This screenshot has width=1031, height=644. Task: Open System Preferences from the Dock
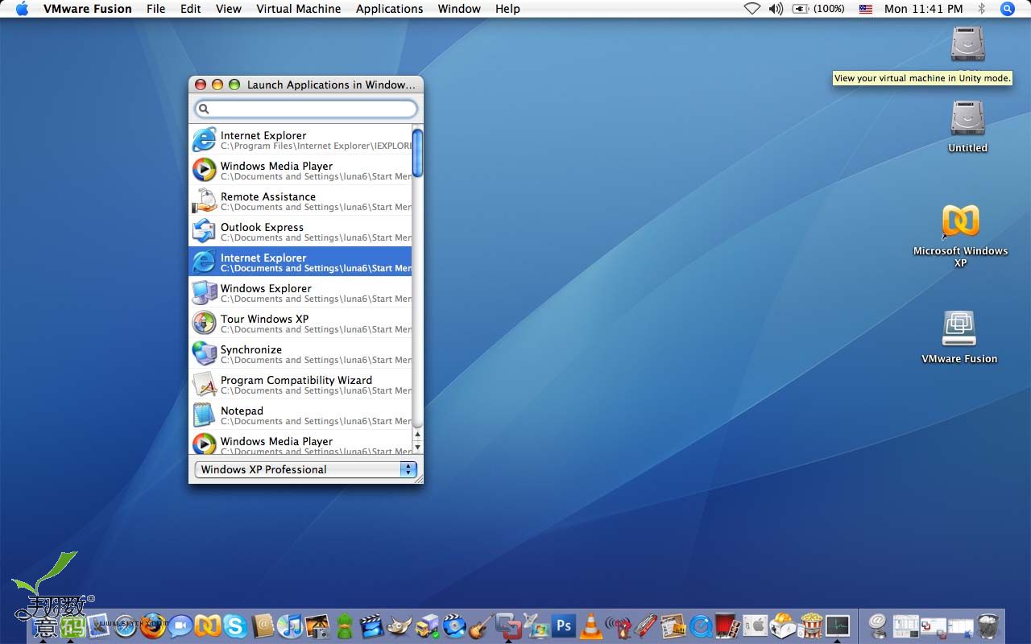pyautogui.click(x=756, y=626)
